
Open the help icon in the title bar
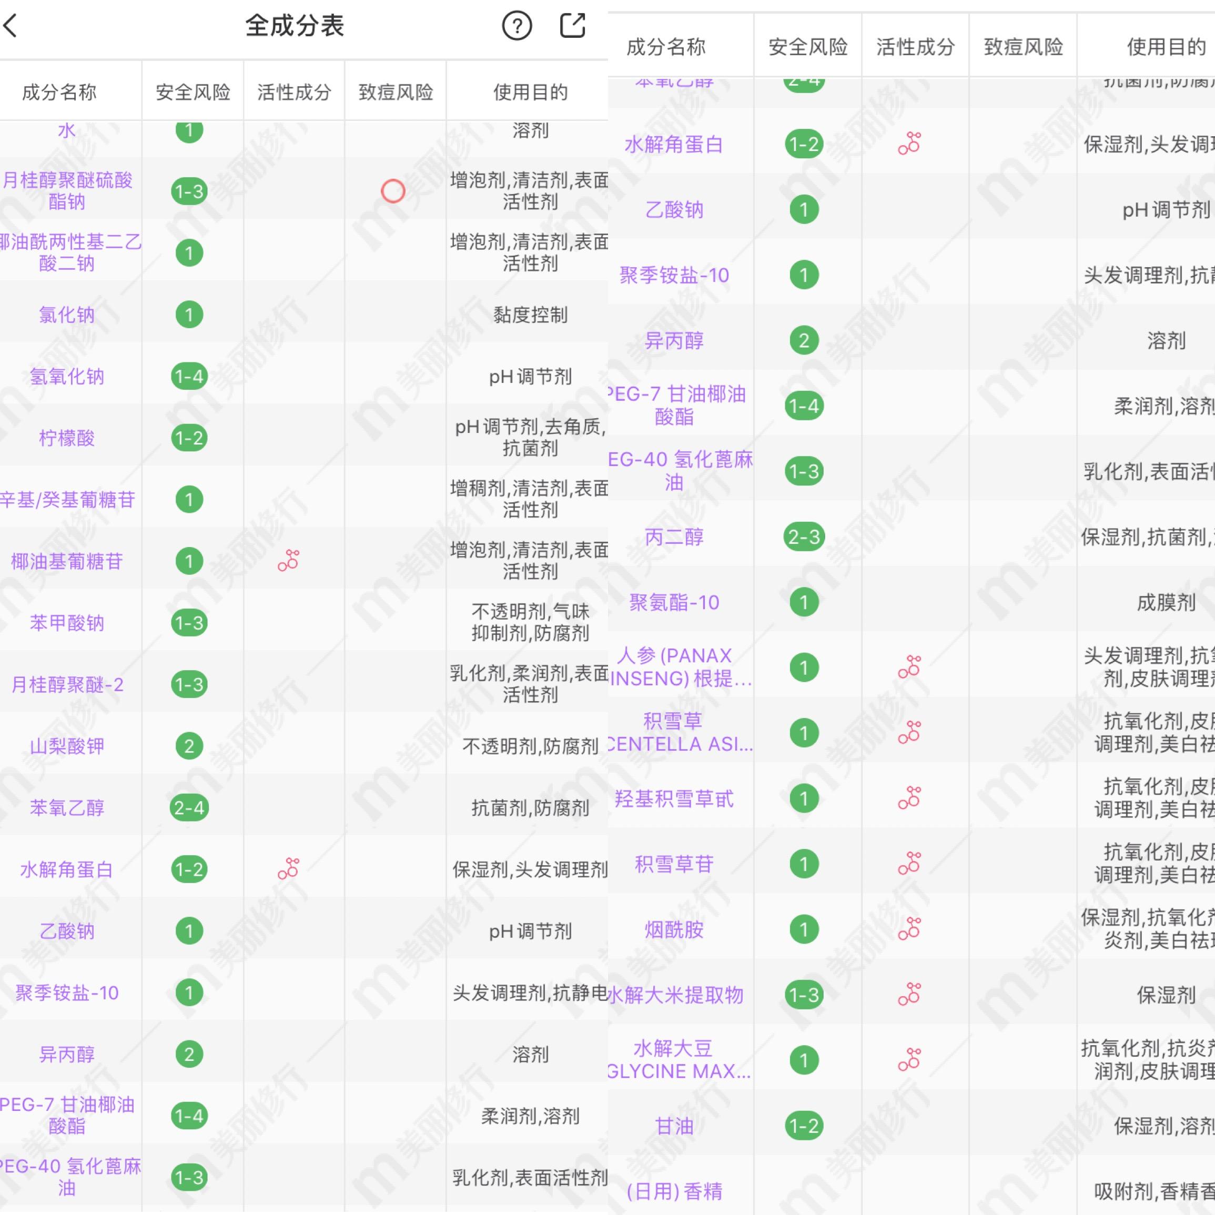pos(517,26)
